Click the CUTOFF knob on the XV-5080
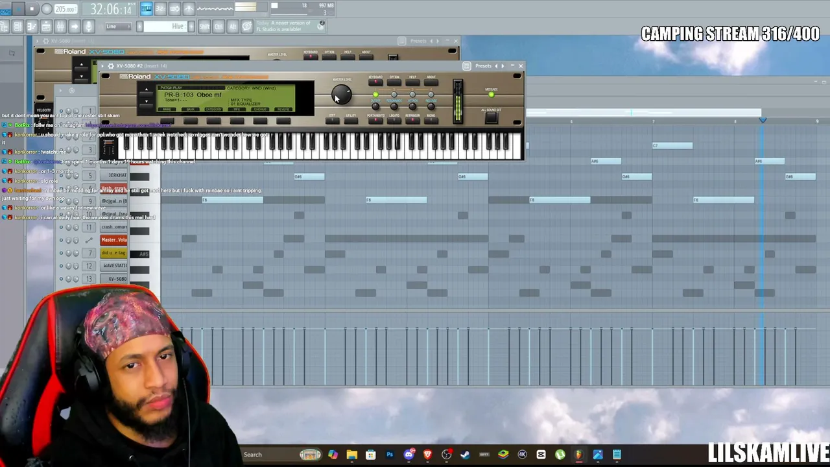Viewport: 830px width, 467px height. coord(375,106)
